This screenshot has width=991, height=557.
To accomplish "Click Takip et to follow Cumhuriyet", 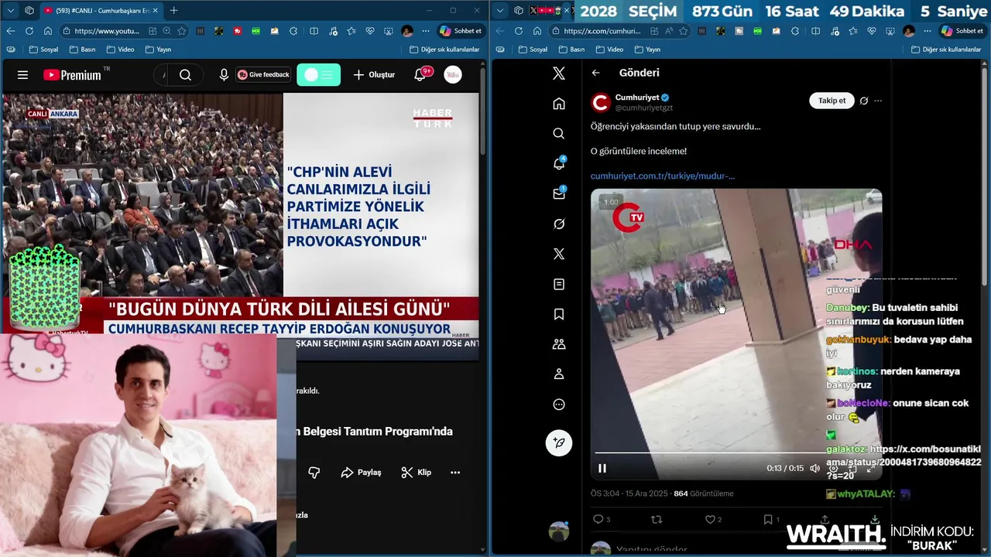I will coord(832,101).
